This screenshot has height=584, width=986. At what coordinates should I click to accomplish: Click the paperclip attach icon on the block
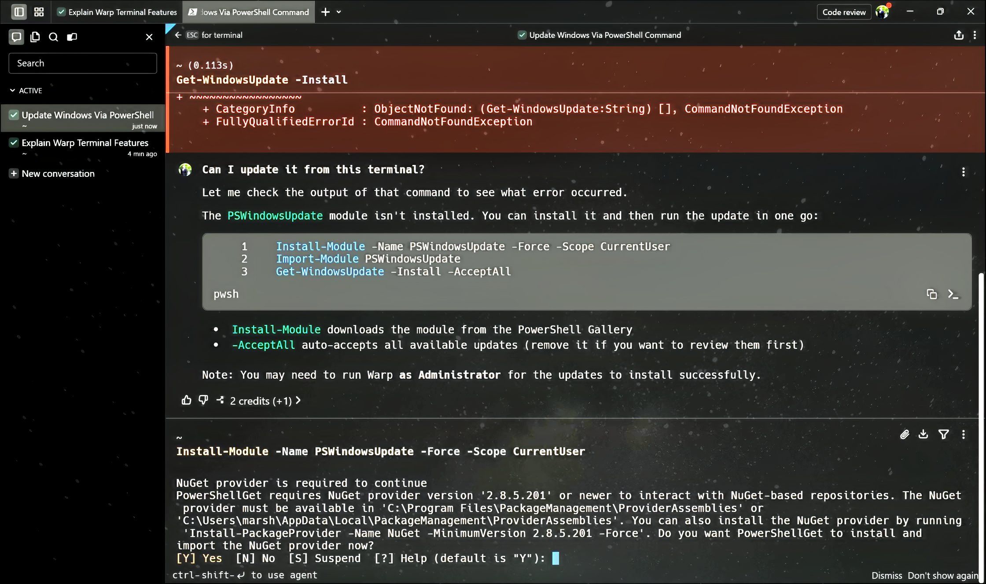point(905,434)
